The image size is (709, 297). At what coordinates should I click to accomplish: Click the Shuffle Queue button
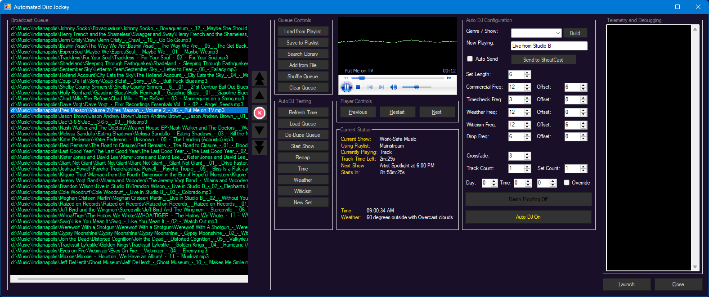pyautogui.click(x=302, y=76)
